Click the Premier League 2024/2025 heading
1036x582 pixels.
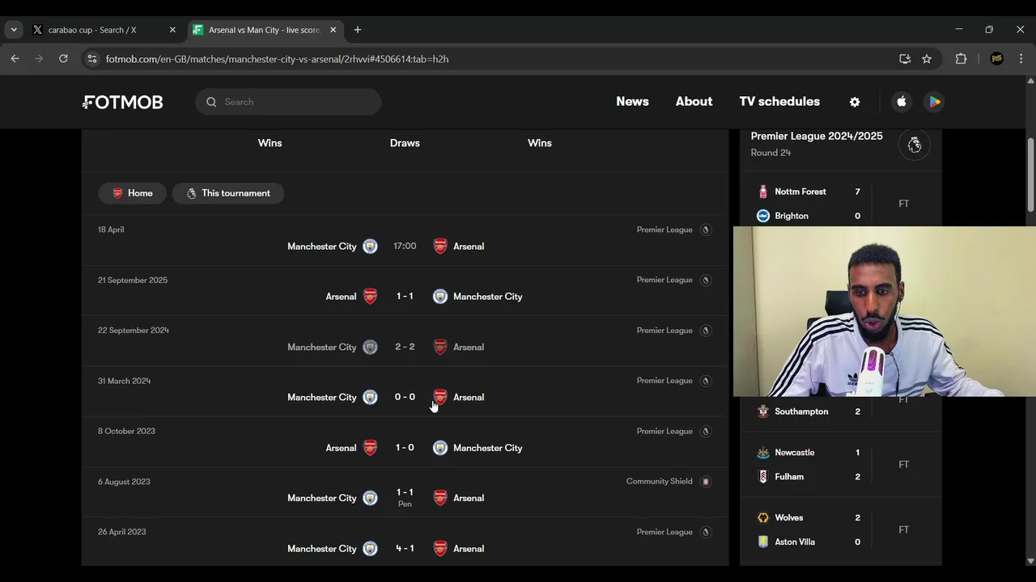click(817, 136)
